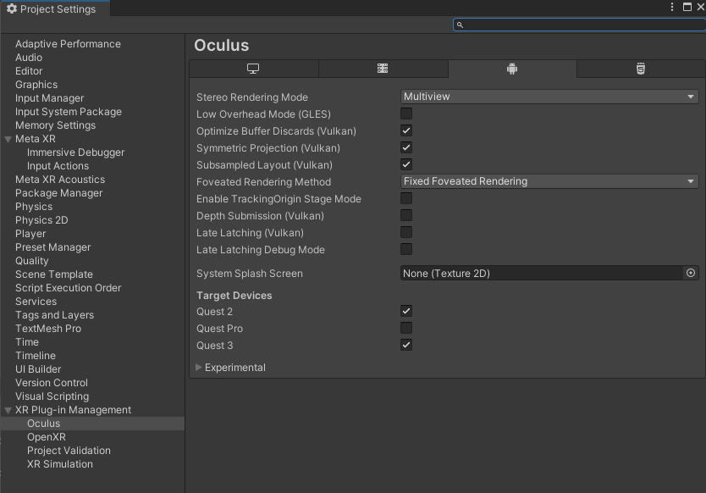Uncheck Quest 2 target device
The height and width of the screenshot is (493, 706).
(x=406, y=311)
